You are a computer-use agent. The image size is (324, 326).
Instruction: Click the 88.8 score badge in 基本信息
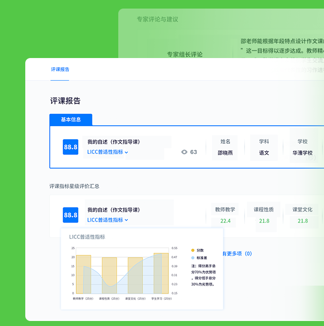pyautogui.click(x=70, y=147)
